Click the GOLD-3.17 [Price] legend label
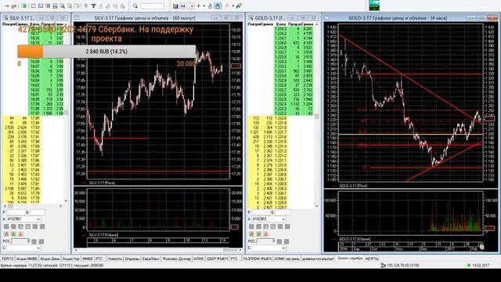Image resolution: width=501 pixels, height=282 pixels. tap(353, 186)
